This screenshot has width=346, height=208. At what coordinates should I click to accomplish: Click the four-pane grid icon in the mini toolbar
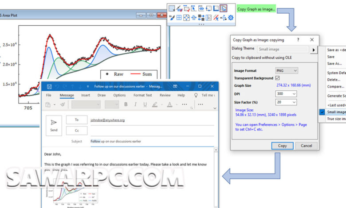[179, 18]
